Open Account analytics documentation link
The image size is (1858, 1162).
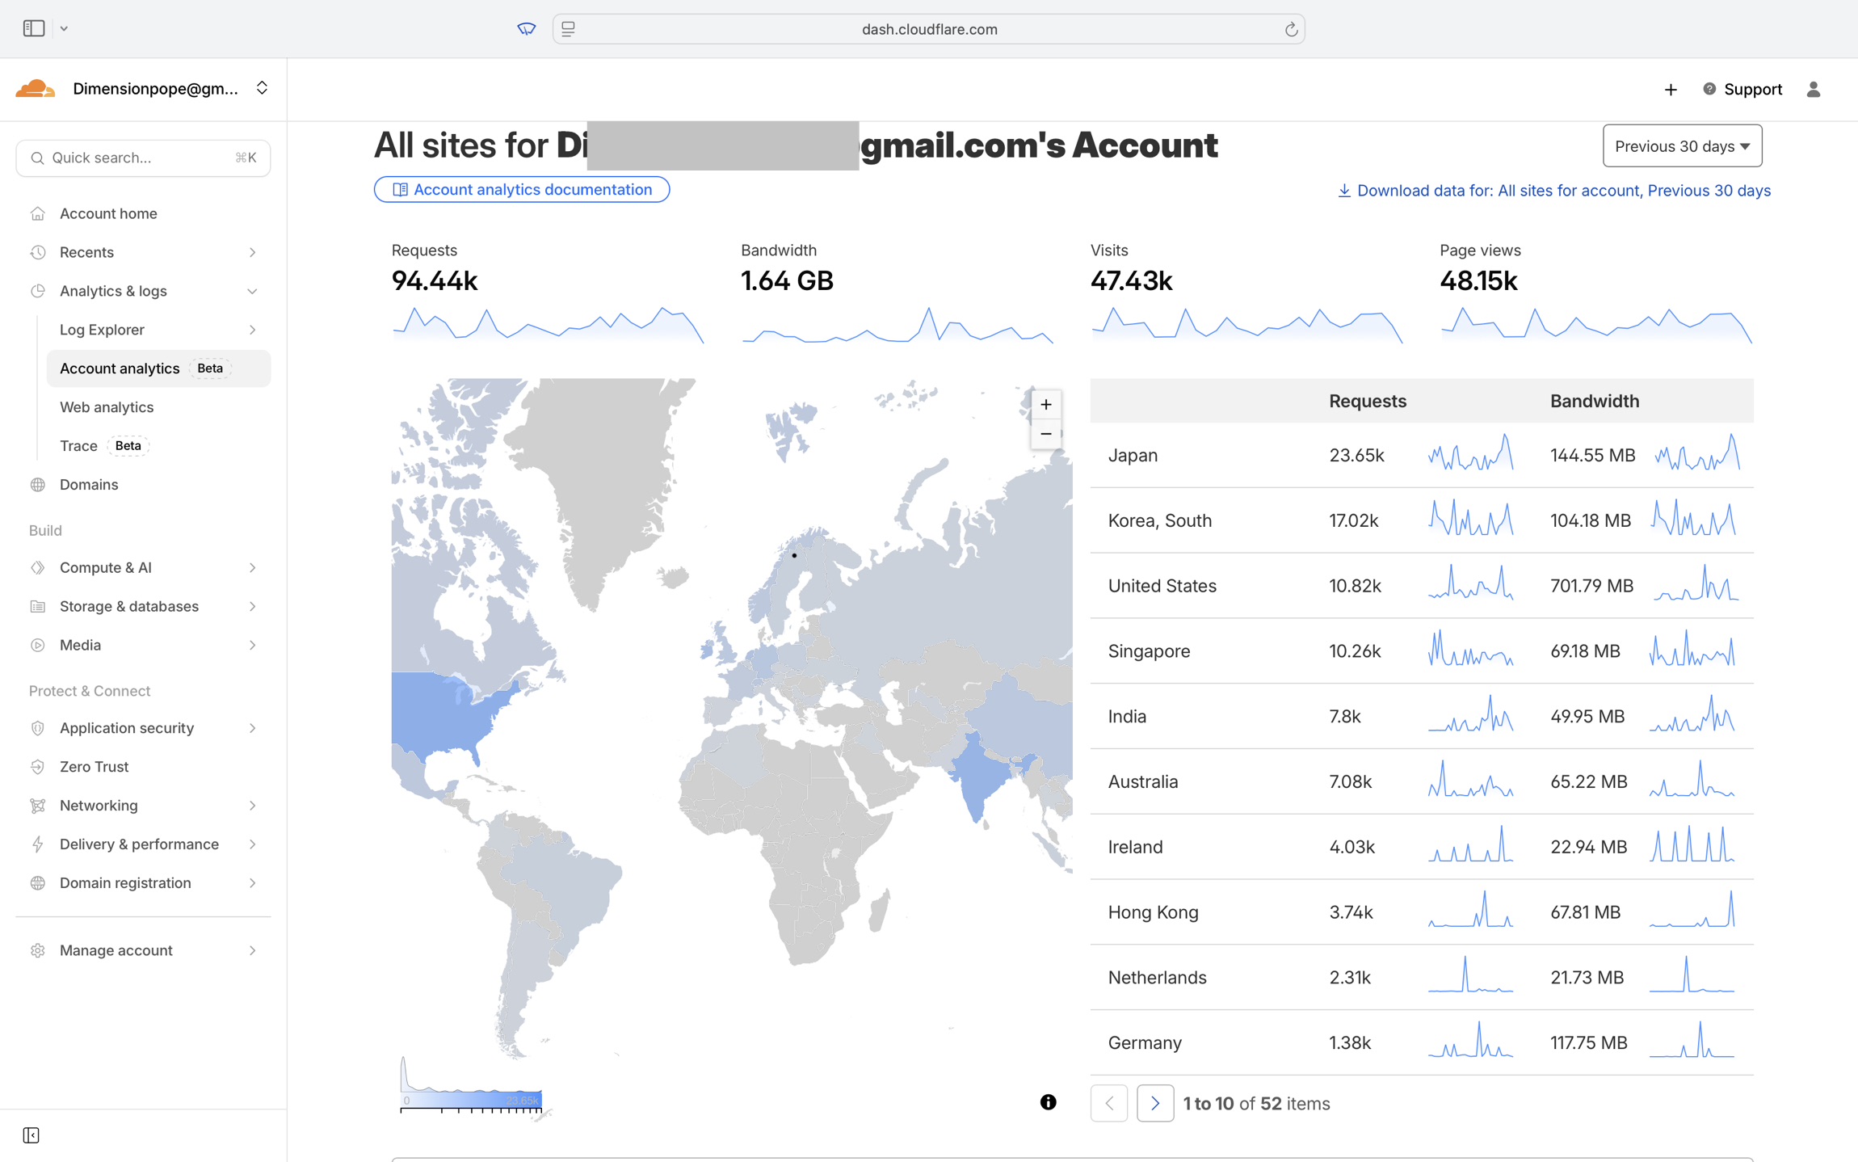click(522, 190)
